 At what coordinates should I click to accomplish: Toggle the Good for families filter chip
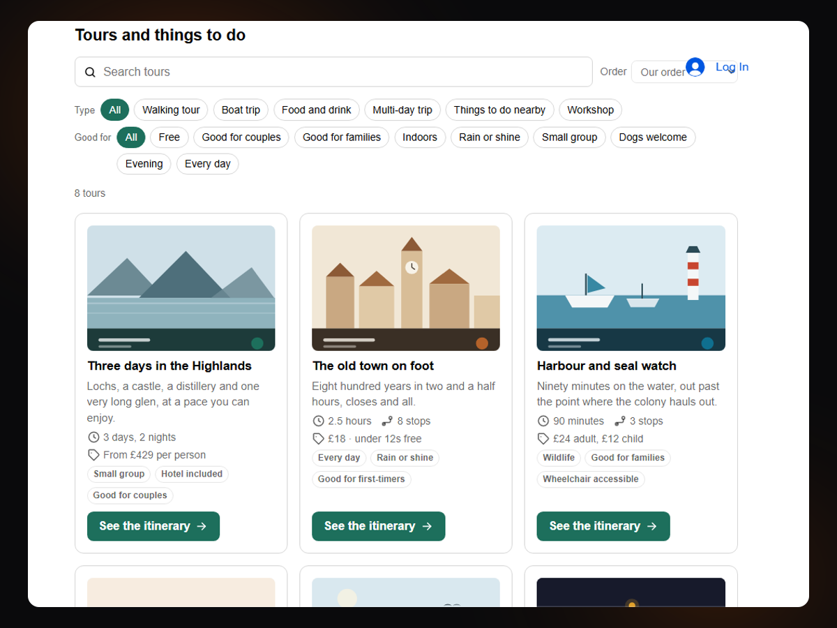pos(342,137)
